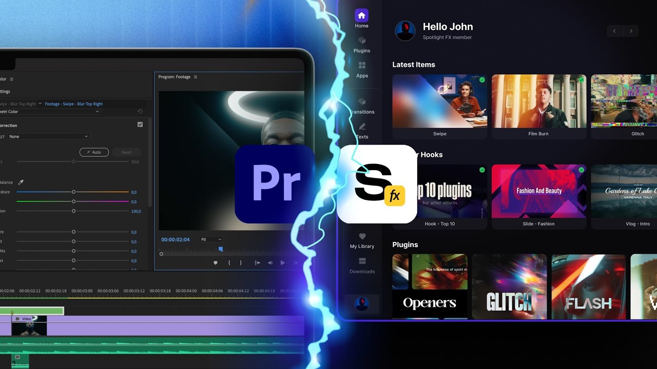Open the Slide - Fashion card
The height and width of the screenshot is (369, 657).
point(539,197)
